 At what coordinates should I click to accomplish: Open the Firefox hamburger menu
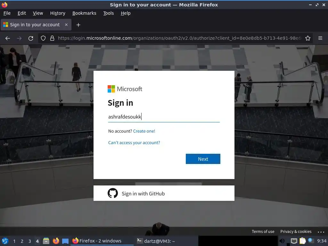(320, 38)
